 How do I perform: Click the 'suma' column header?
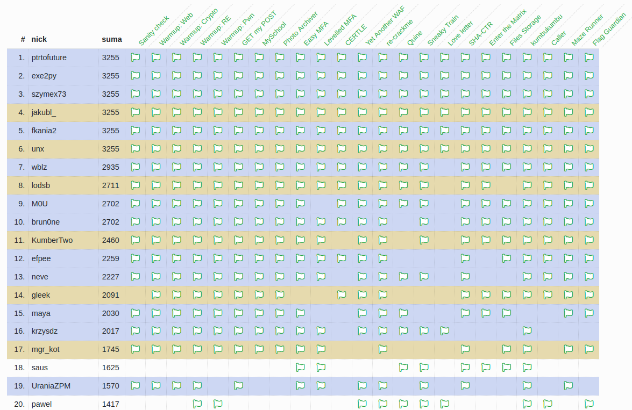[112, 39]
